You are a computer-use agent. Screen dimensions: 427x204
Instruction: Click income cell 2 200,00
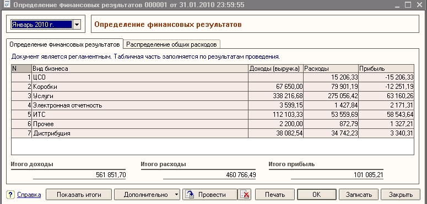pos(275,124)
